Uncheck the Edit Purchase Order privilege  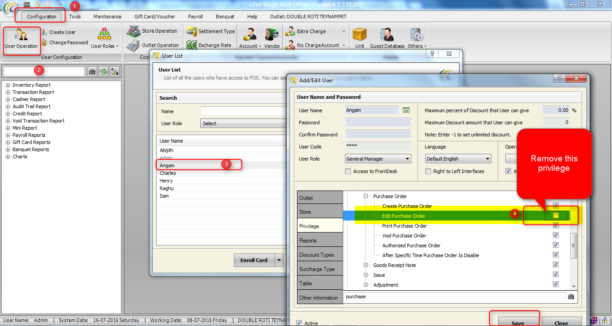pyautogui.click(x=556, y=216)
